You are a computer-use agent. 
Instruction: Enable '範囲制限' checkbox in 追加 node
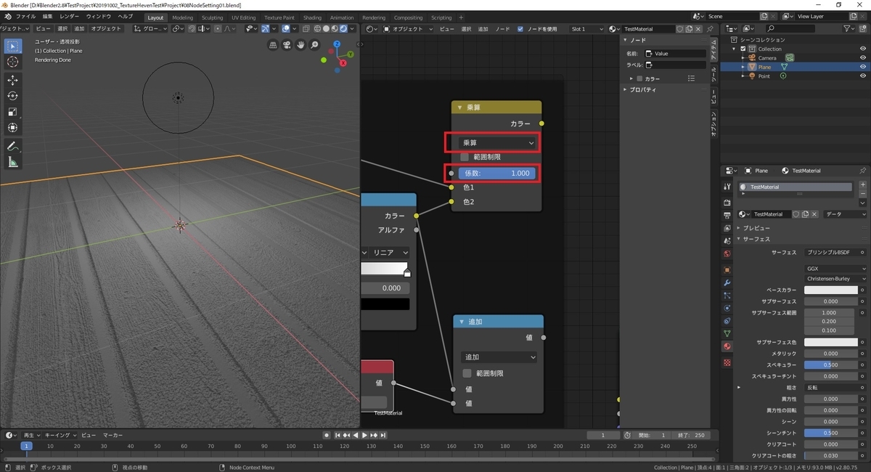click(x=467, y=373)
